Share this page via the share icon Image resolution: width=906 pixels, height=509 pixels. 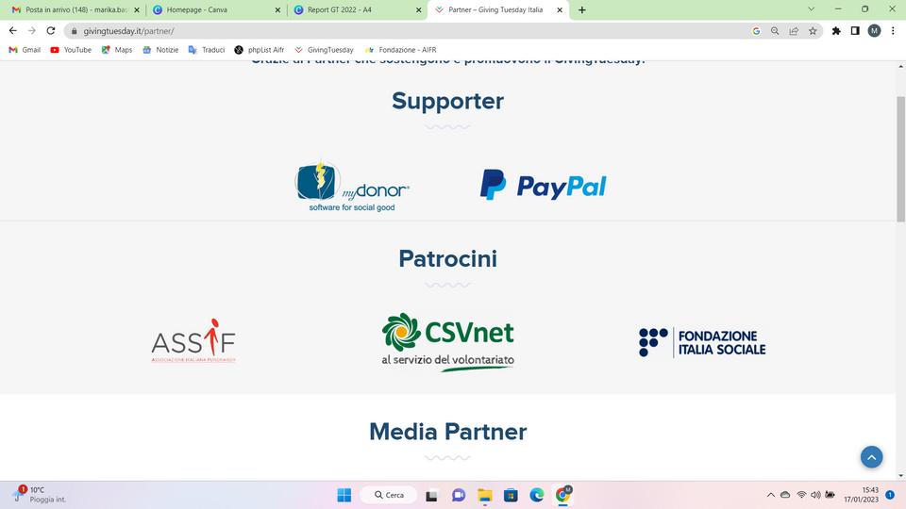click(794, 31)
